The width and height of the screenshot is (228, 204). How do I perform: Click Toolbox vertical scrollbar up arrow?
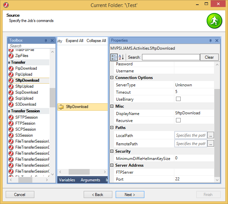pyautogui.click(x=52, y=52)
